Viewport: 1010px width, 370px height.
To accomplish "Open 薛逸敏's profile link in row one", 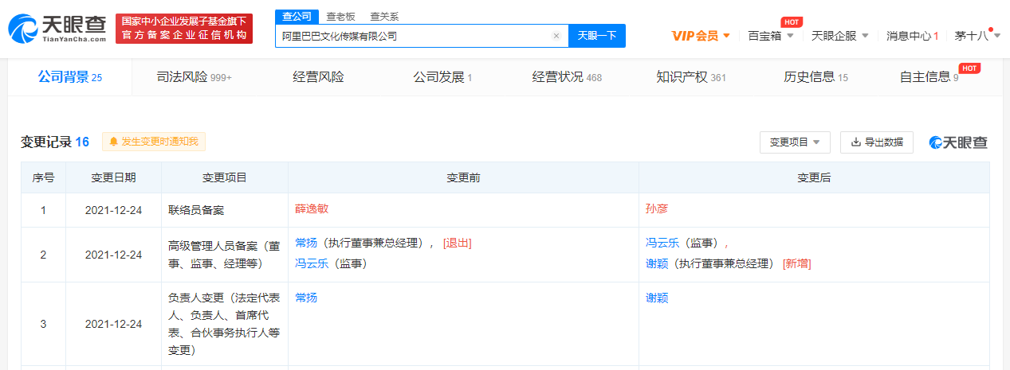I will click(312, 208).
